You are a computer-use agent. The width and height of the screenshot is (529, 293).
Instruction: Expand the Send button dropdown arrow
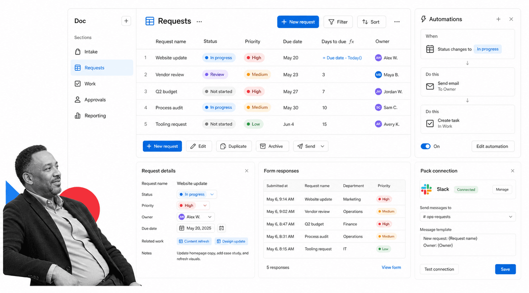322,146
